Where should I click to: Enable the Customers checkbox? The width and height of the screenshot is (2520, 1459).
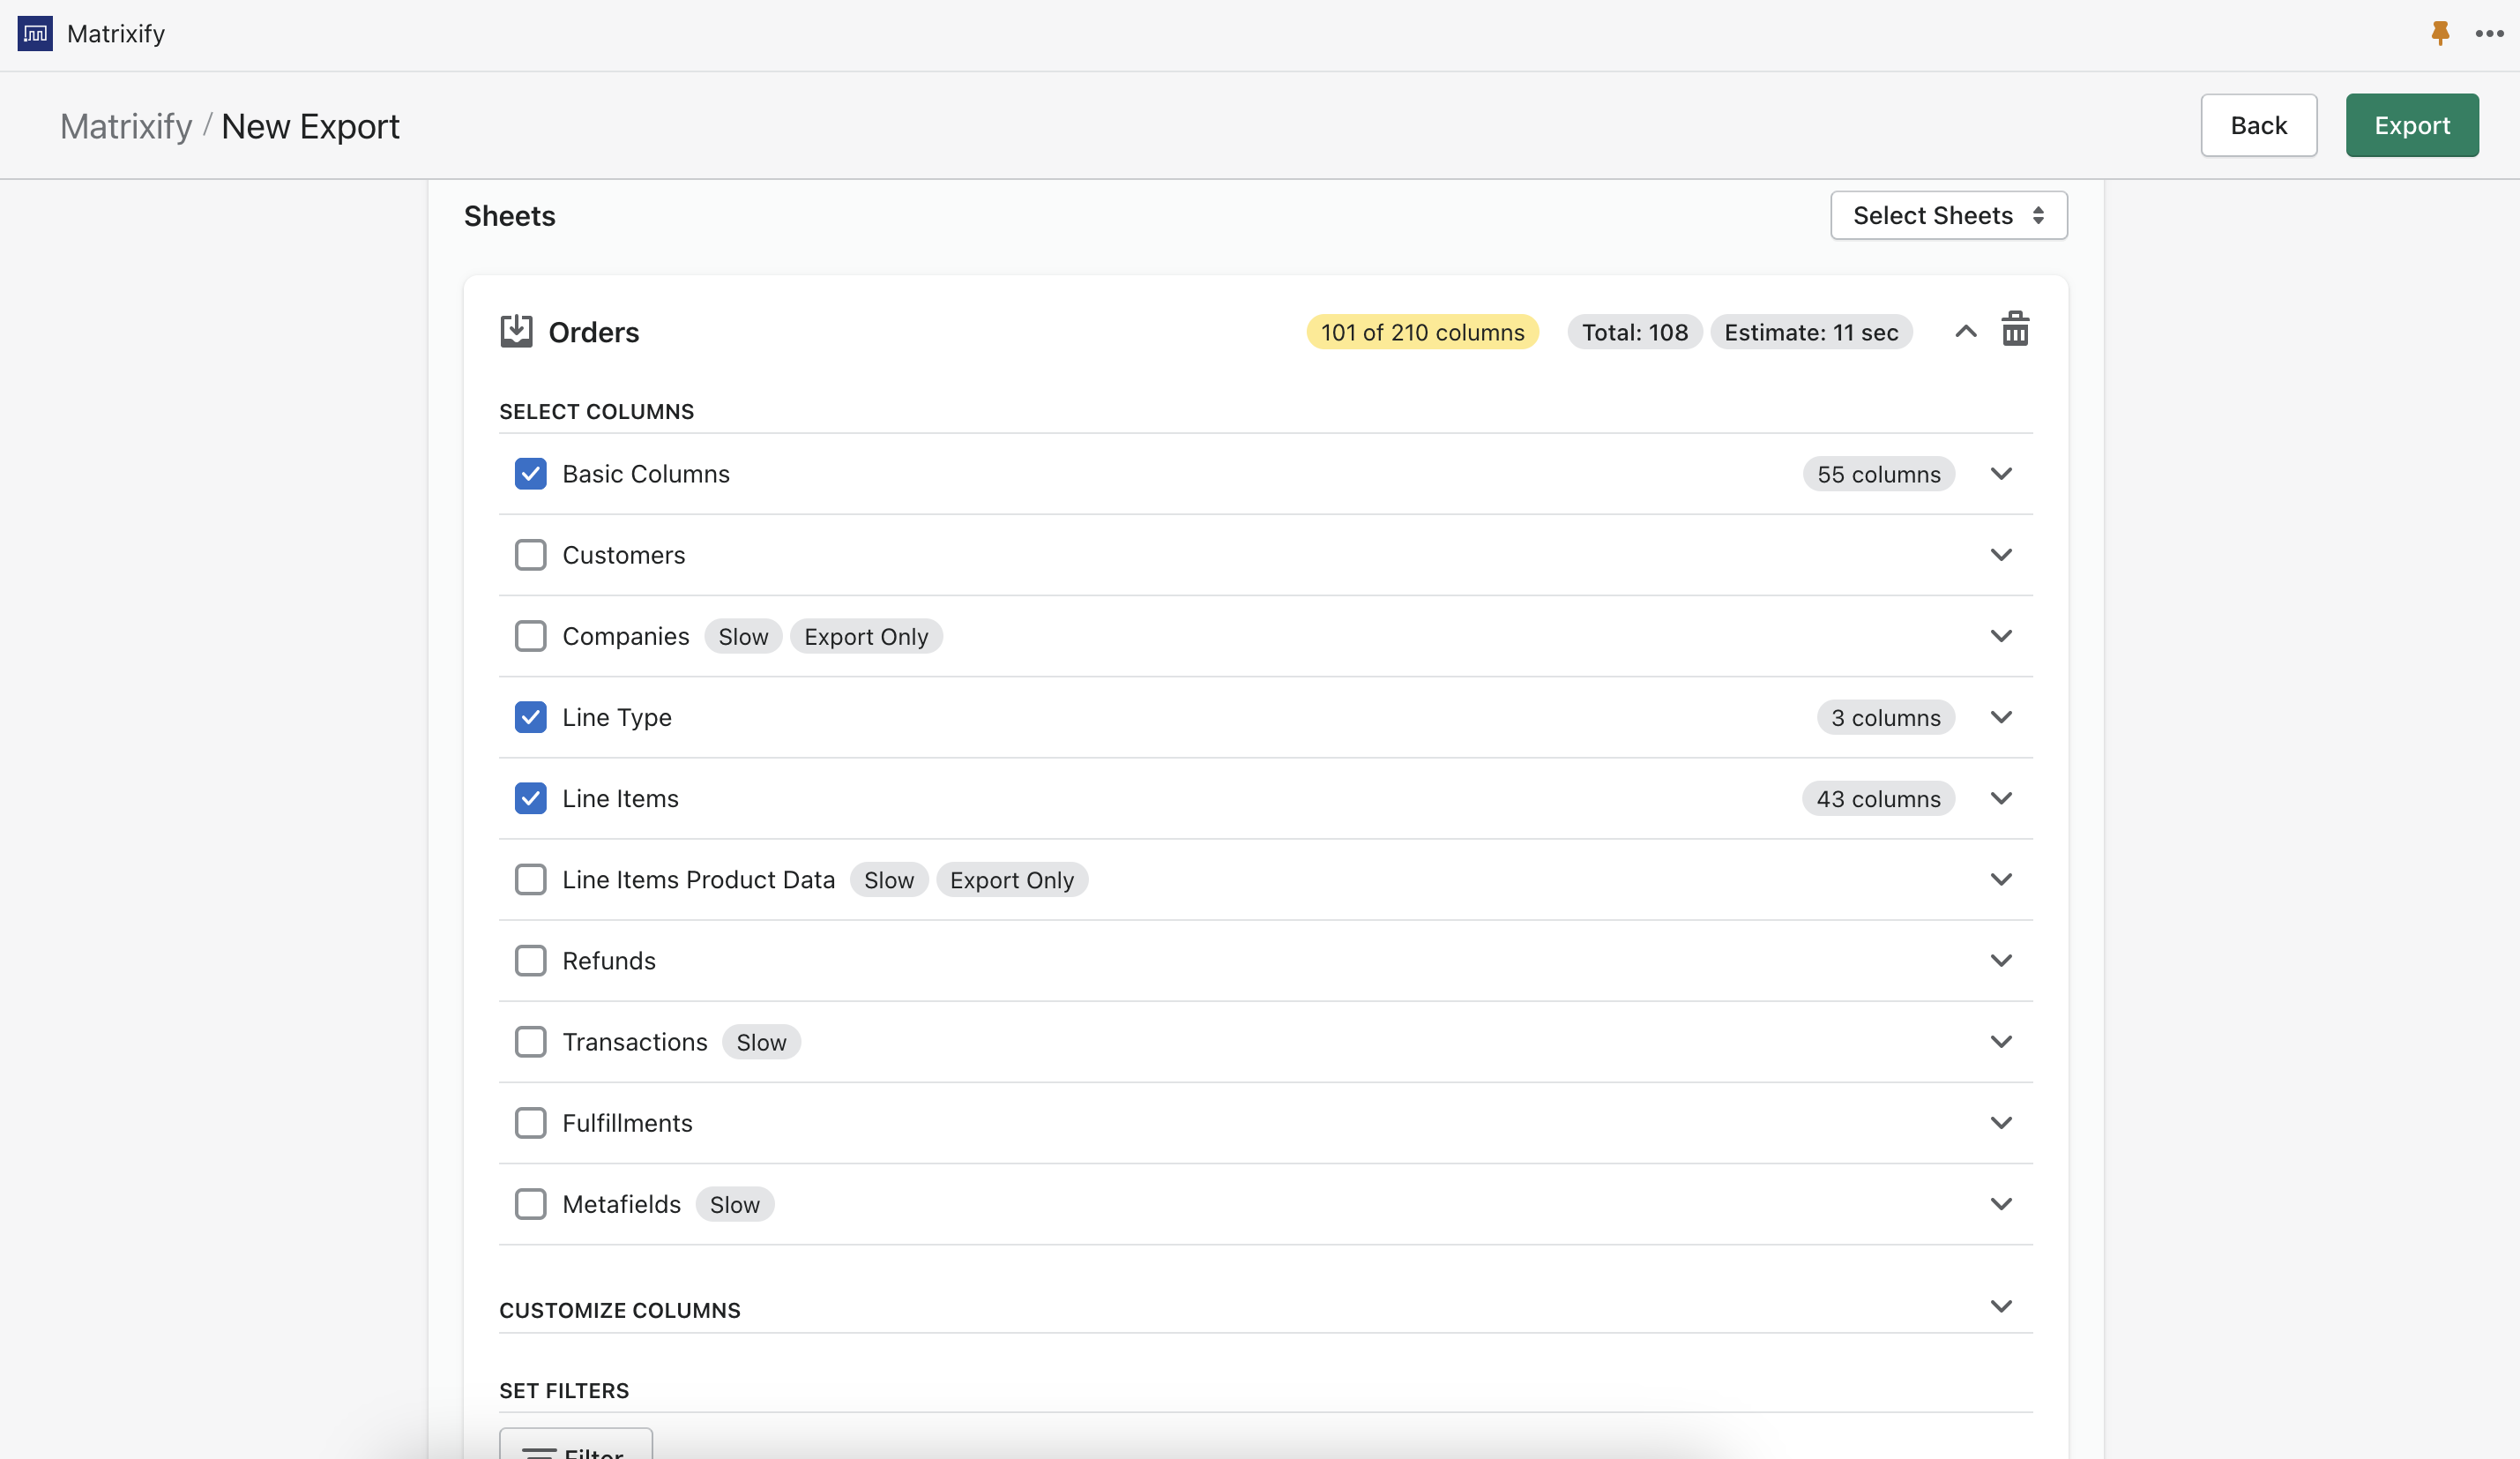530,554
